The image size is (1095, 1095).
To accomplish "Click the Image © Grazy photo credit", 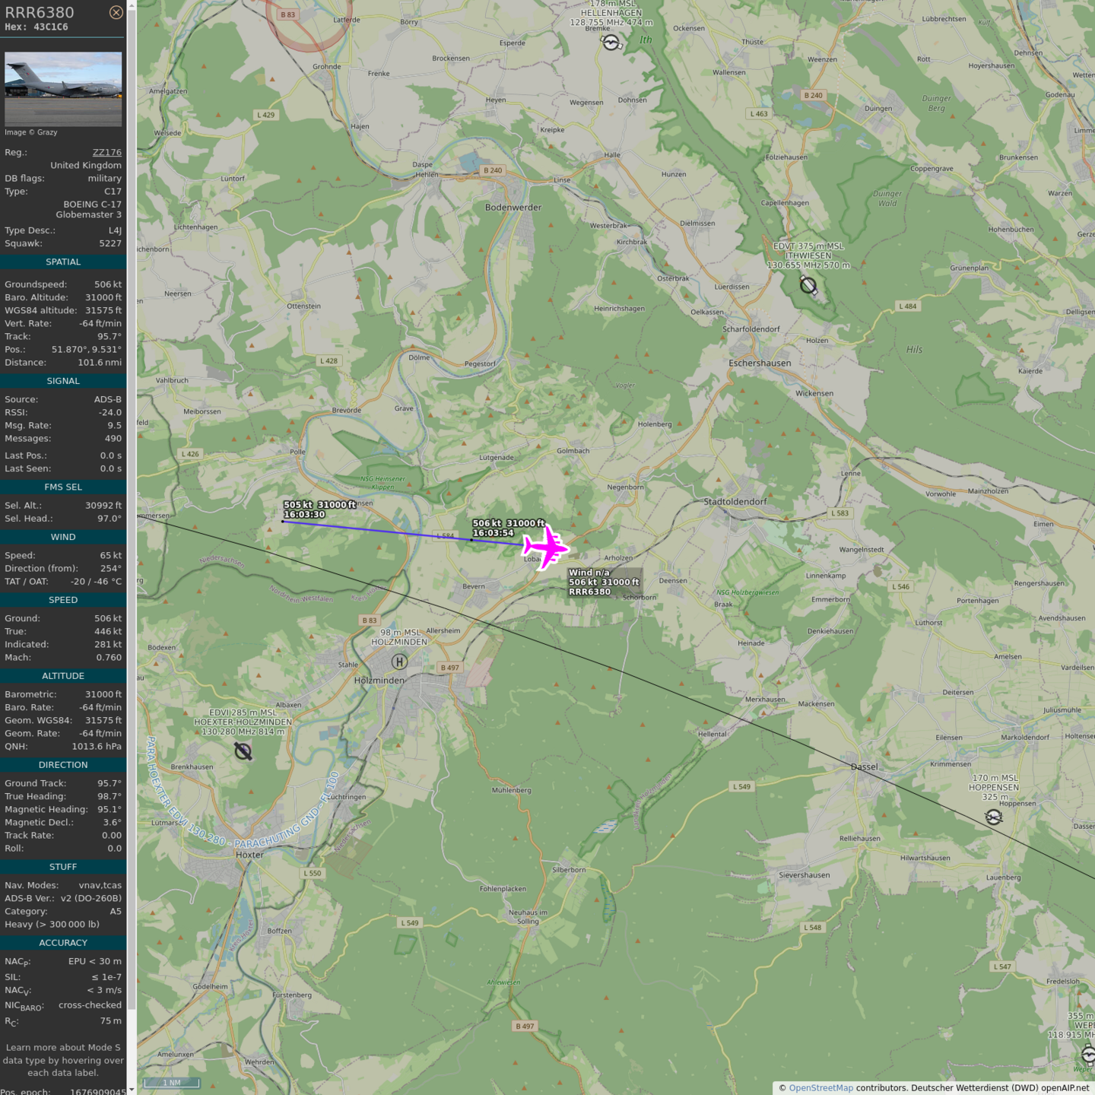I will coord(31,132).
